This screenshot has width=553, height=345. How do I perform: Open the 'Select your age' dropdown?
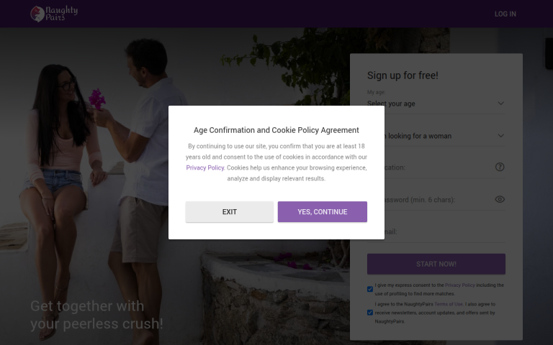click(x=436, y=103)
